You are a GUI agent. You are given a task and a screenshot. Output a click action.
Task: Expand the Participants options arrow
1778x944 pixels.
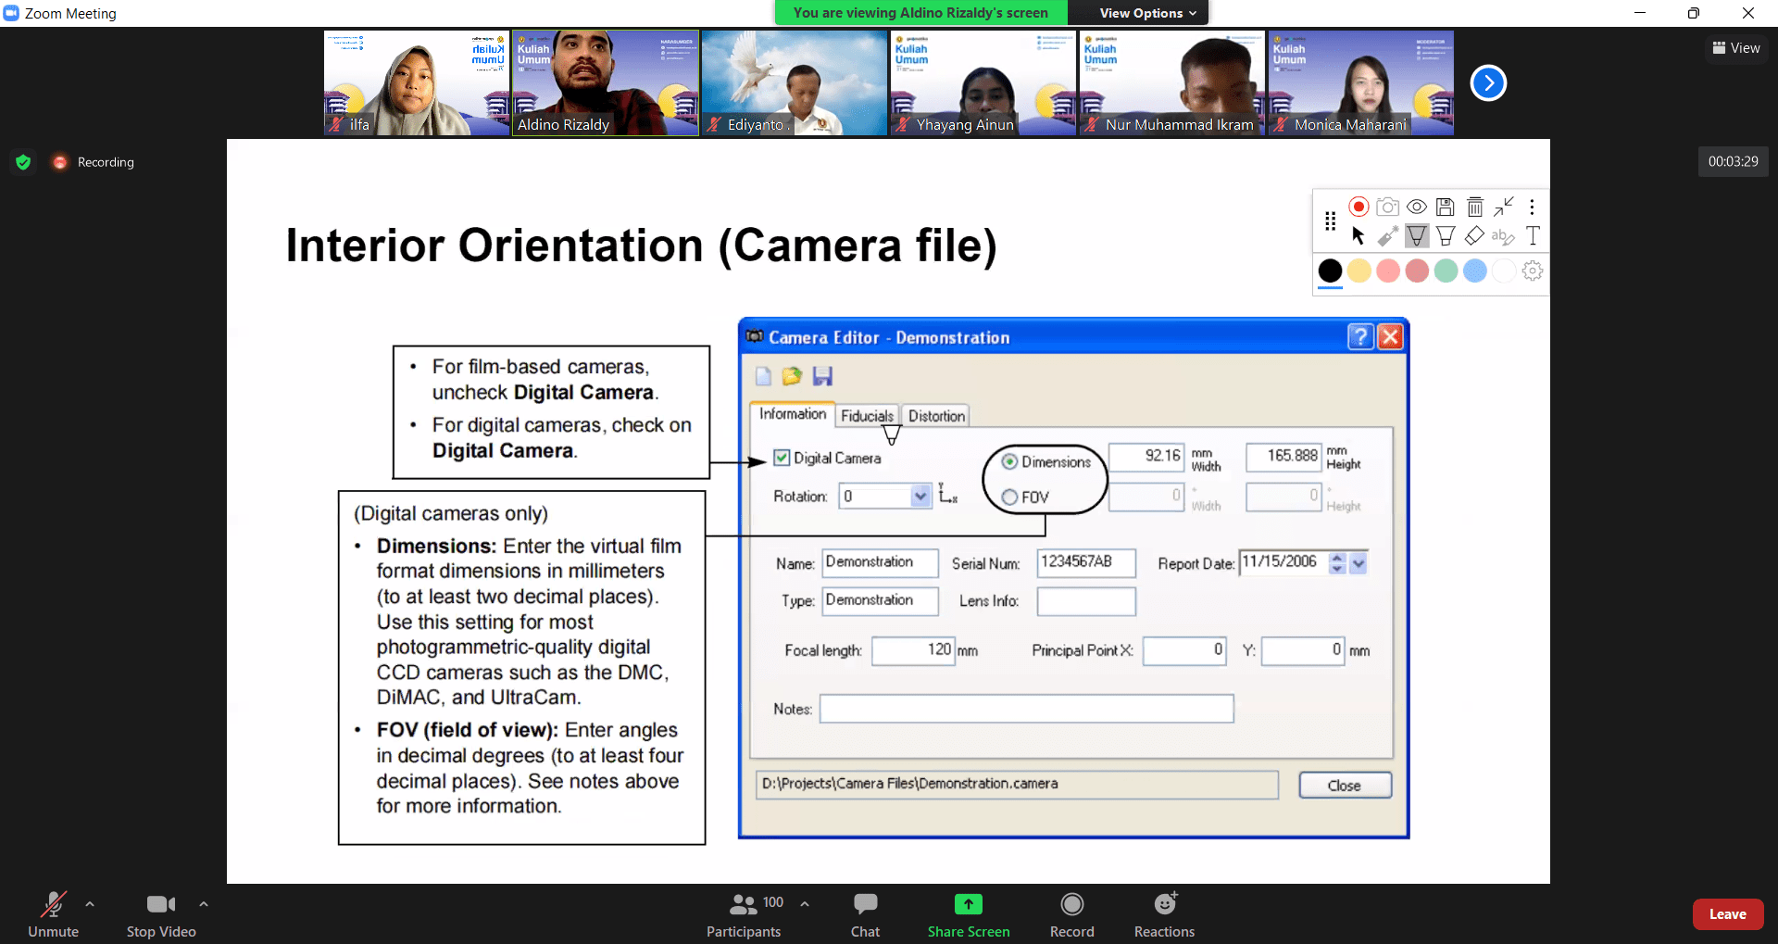pyautogui.click(x=805, y=904)
